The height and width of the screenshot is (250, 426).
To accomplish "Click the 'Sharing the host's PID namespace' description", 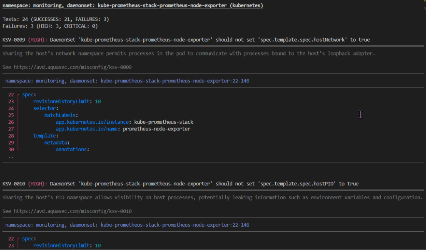I will 212,197.
